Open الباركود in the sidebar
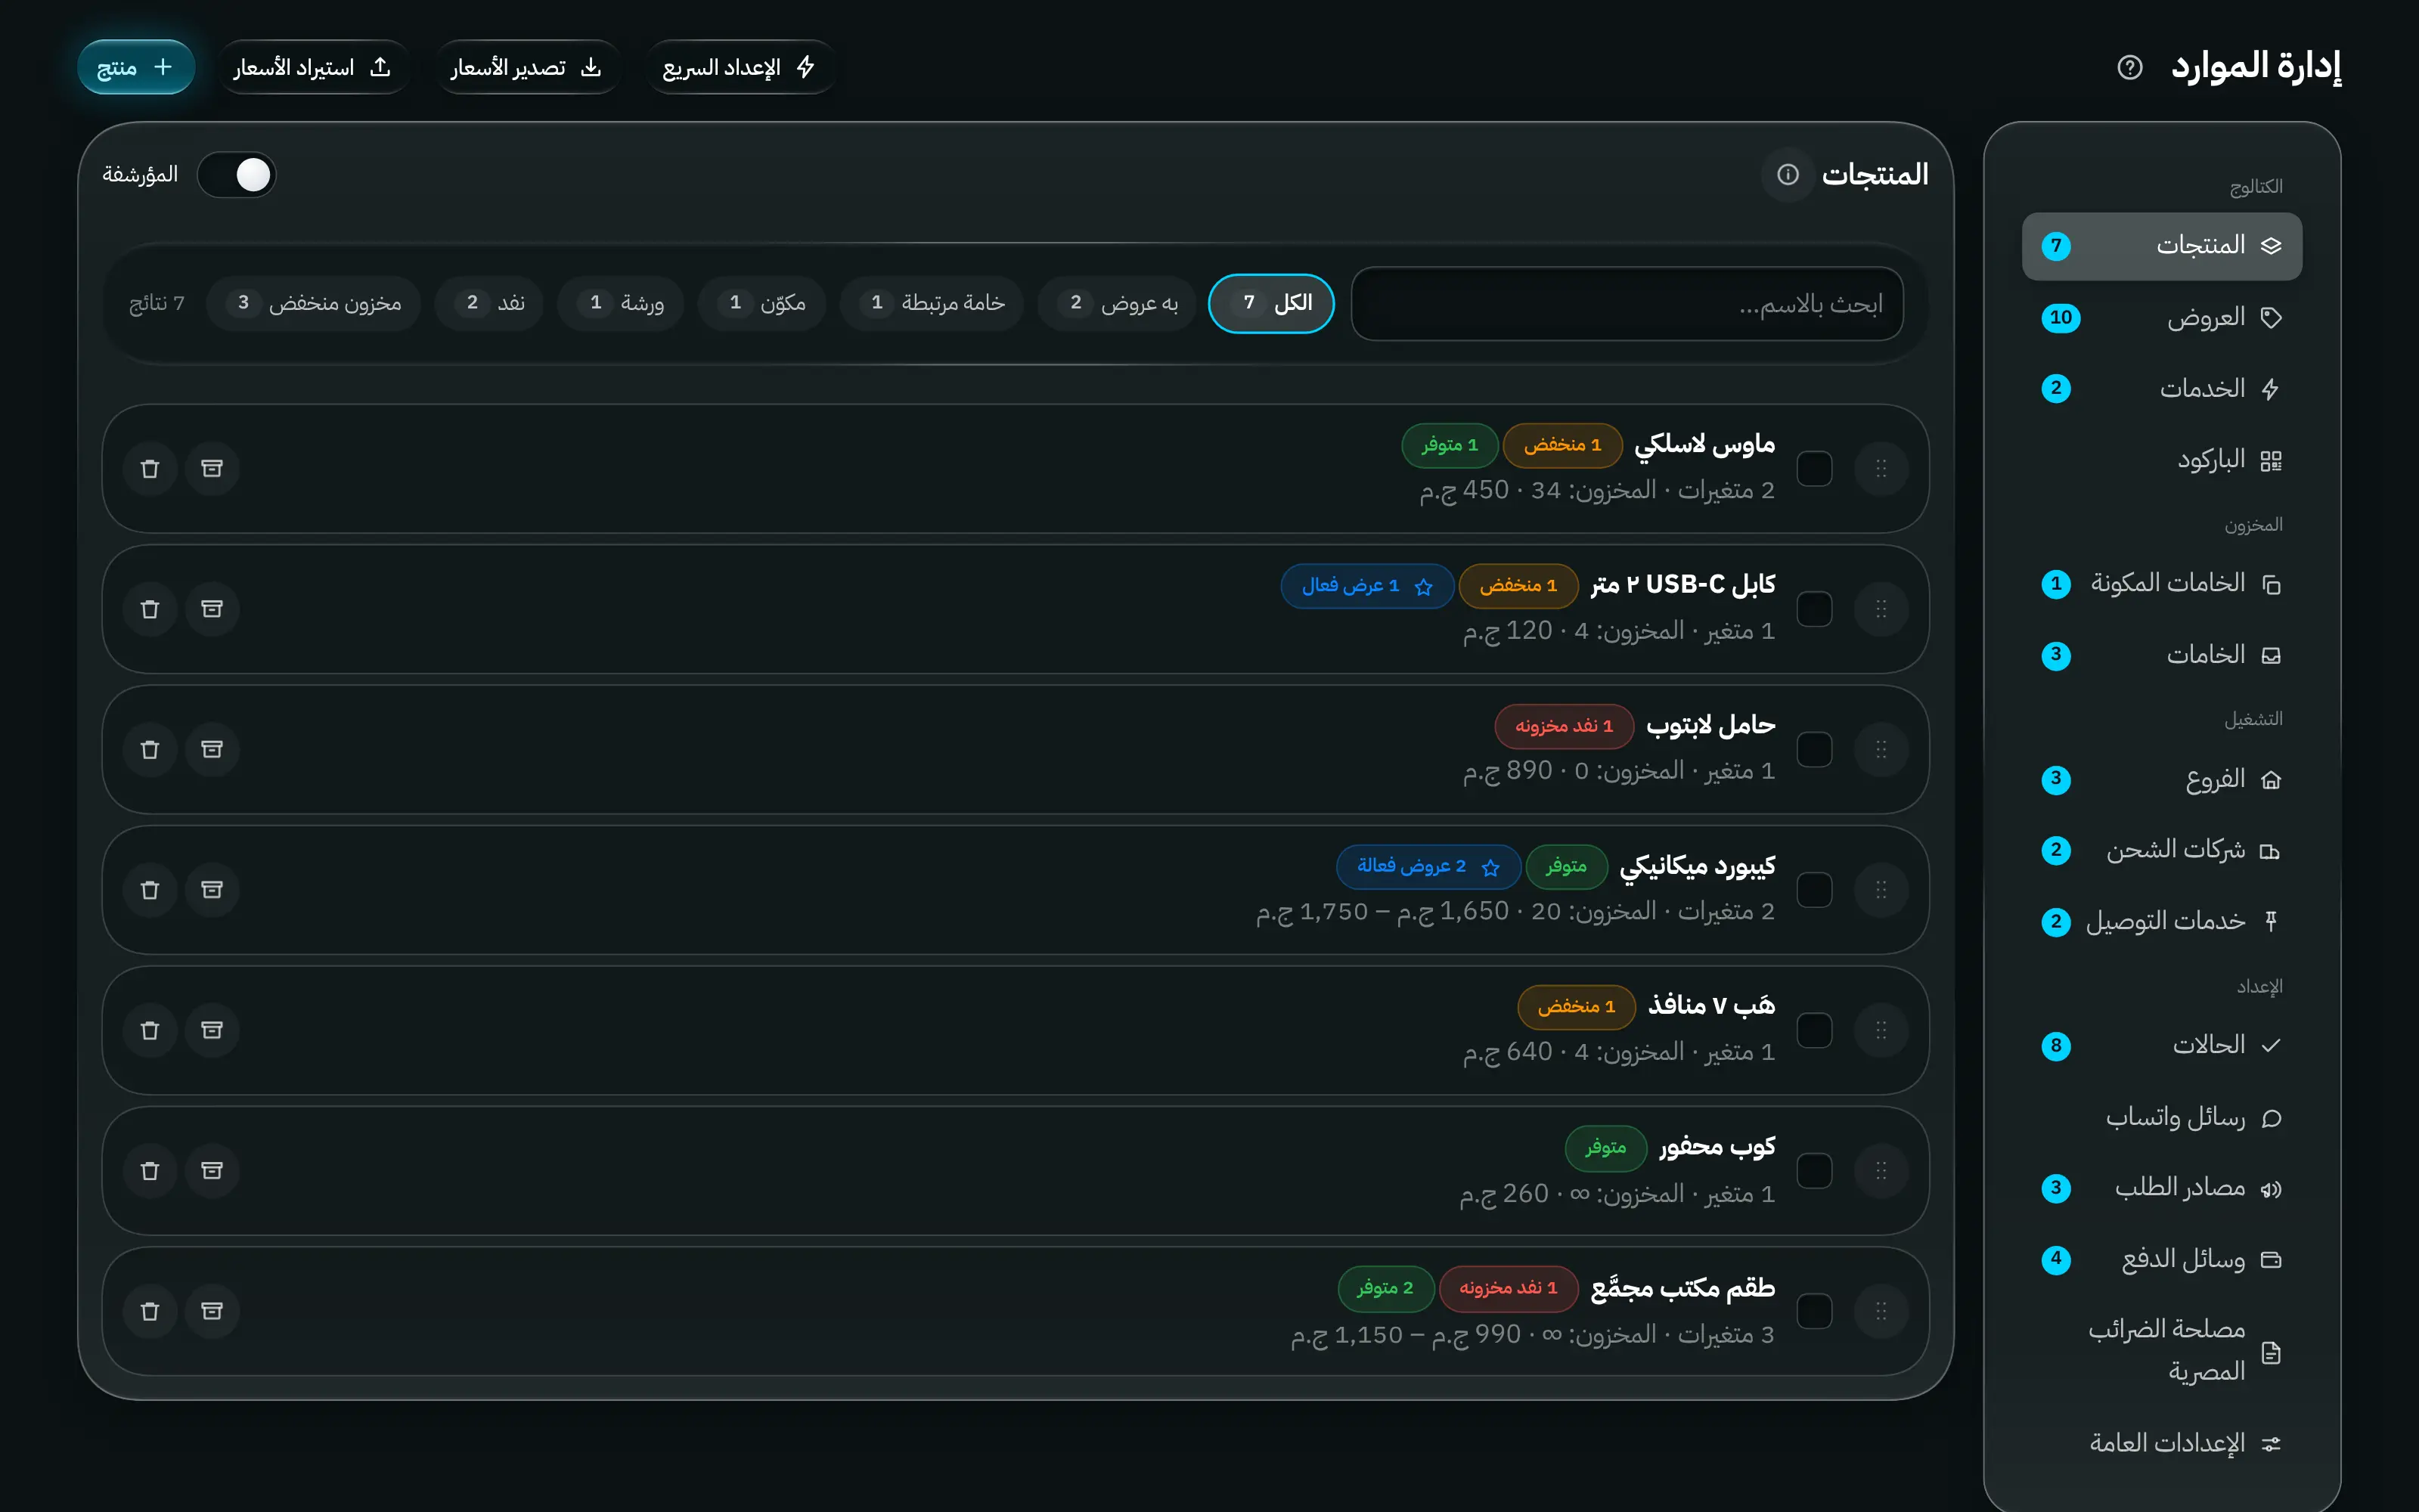2419x1512 pixels. pos(2161,460)
